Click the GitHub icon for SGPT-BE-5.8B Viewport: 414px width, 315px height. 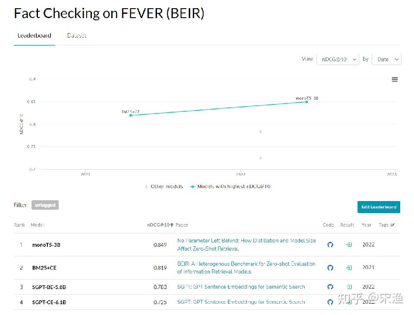pyautogui.click(x=330, y=287)
